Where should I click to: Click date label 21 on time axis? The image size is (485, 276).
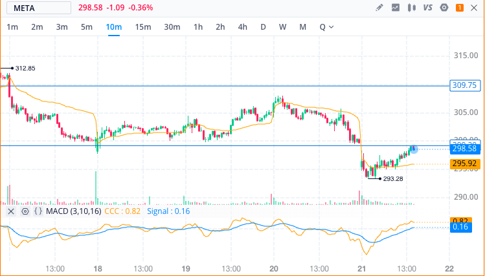tap(361, 269)
